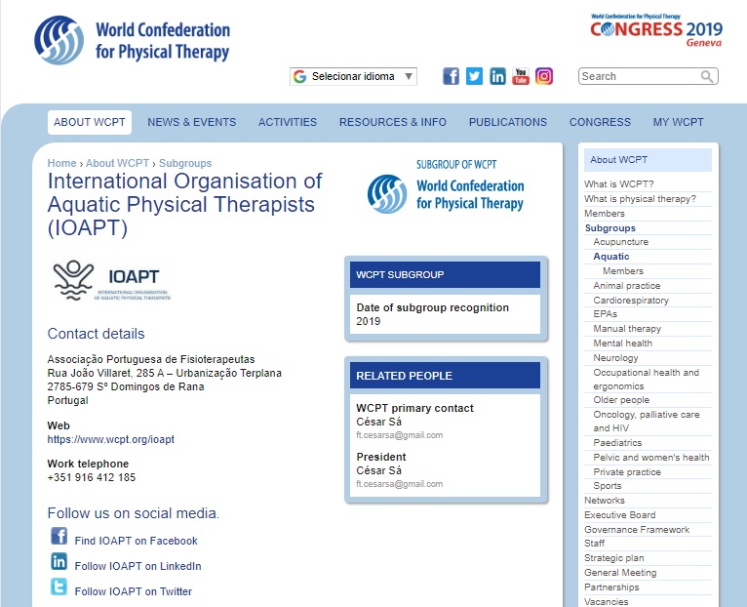Screen dimensions: 747x607
Task: Open Members under Aquatic in sidebar
Action: (623, 271)
